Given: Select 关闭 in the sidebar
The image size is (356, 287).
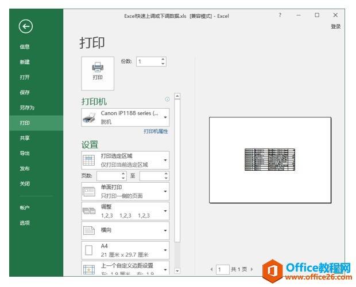Looking at the screenshot, I should click(25, 183).
